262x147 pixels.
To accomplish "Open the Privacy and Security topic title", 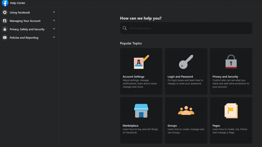I will coord(225,77).
